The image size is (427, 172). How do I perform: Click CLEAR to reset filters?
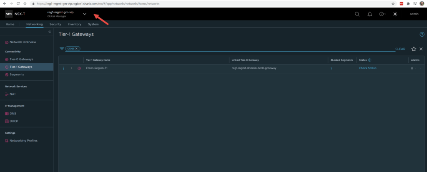coord(400,49)
